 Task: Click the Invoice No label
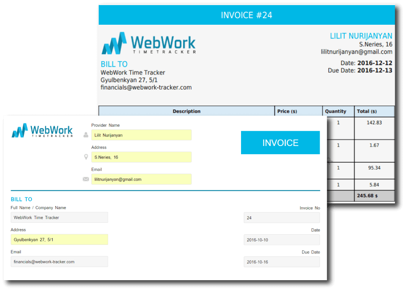click(310, 208)
